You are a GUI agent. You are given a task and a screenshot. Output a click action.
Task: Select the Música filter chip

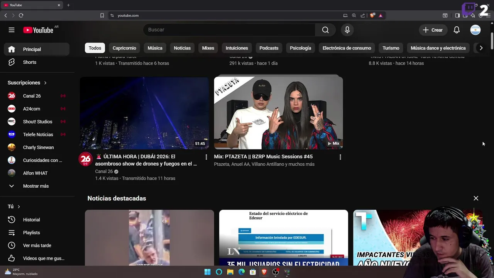pyautogui.click(x=155, y=48)
